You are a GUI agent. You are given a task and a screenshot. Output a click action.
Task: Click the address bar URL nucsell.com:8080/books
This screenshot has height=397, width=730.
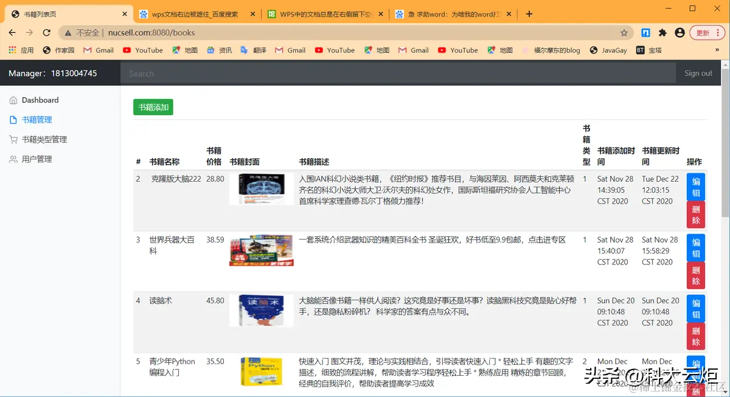151,33
